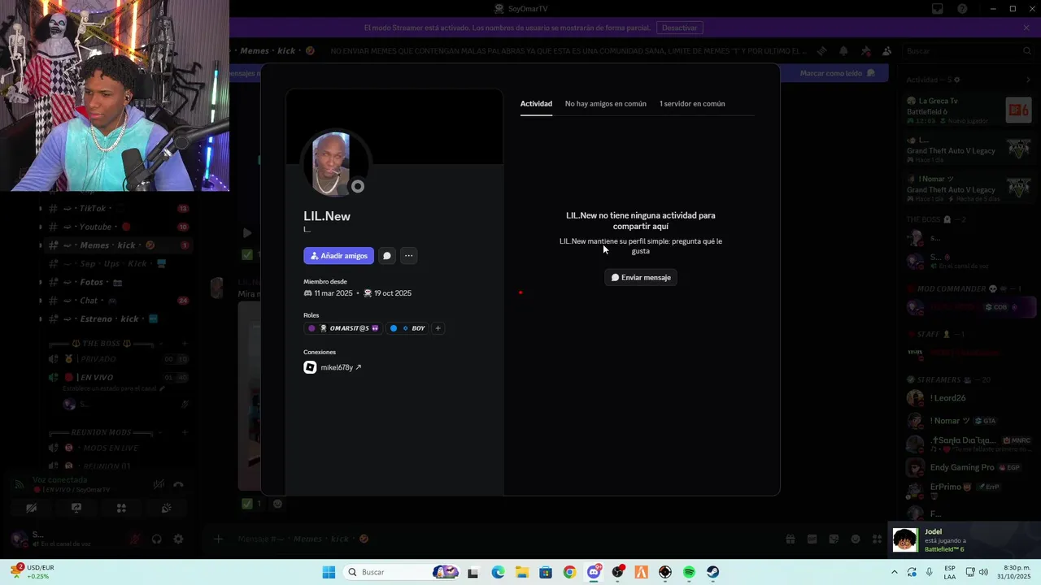
Task: Open the soundboard icon in voice panel
Action: click(166, 508)
